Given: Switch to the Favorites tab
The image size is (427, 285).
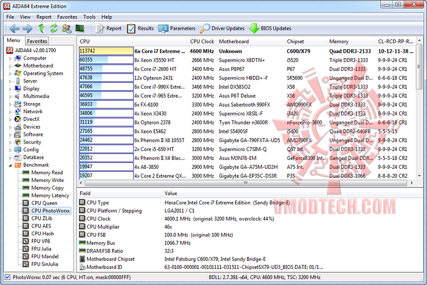Looking at the screenshot, I should (37, 41).
